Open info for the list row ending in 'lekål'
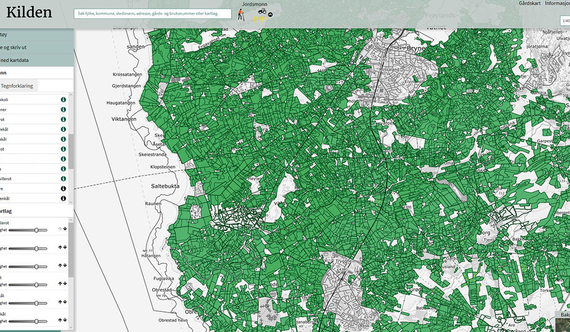Screen dimensions: 570x332 point(63,129)
